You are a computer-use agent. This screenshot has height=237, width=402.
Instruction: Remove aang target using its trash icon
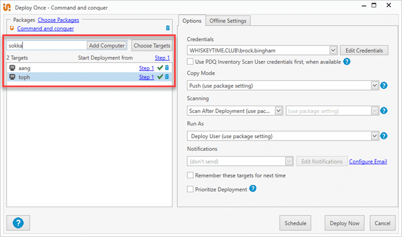point(167,68)
